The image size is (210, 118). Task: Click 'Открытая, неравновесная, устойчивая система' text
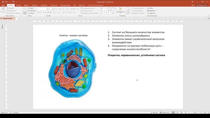pyautogui.click(x=136, y=55)
